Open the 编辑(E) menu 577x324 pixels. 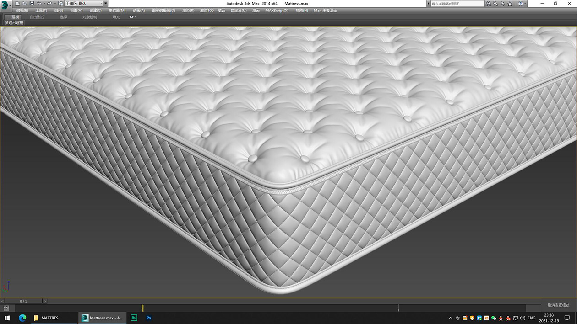click(x=22, y=11)
